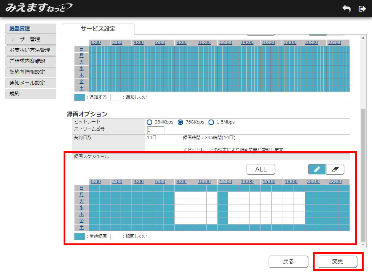Select the 768Kbps bitrate option

pyautogui.click(x=180, y=122)
